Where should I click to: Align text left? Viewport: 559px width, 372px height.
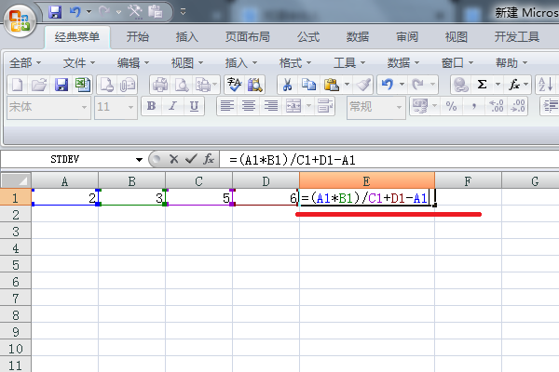pyautogui.click(x=227, y=106)
